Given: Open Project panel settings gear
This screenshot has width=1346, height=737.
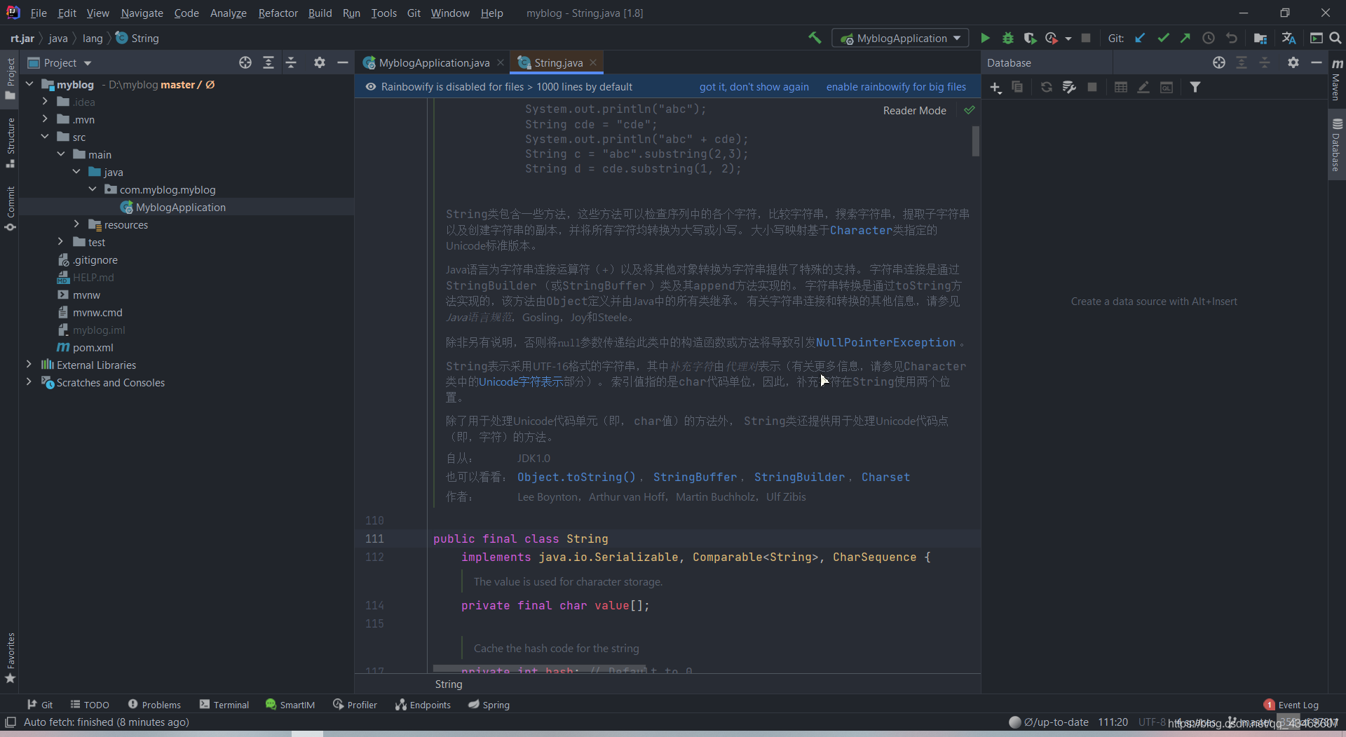Looking at the screenshot, I should [x=320, y=62].
